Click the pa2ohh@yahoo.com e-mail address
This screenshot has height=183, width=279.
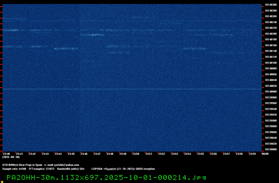[x=67, y=165]
